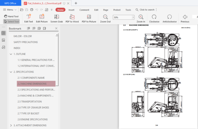This screenshot has height=129, width=198.
Task: Open 2.3 SPECIFICATIONS AND PERFOR... bookmark
Action: (x=36, y=90)
